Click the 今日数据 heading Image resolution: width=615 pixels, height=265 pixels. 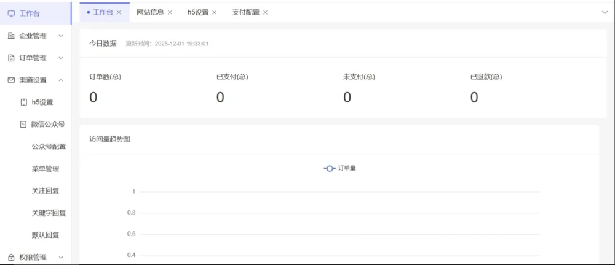pyautogui.click(x=103, y=44)
